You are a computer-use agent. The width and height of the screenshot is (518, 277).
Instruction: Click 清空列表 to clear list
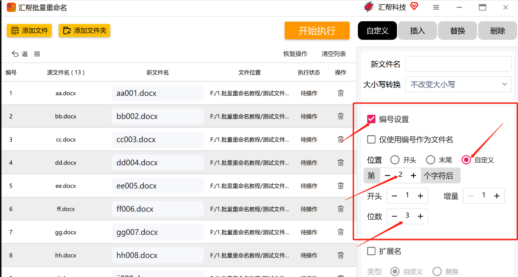[x=334, y=54]
